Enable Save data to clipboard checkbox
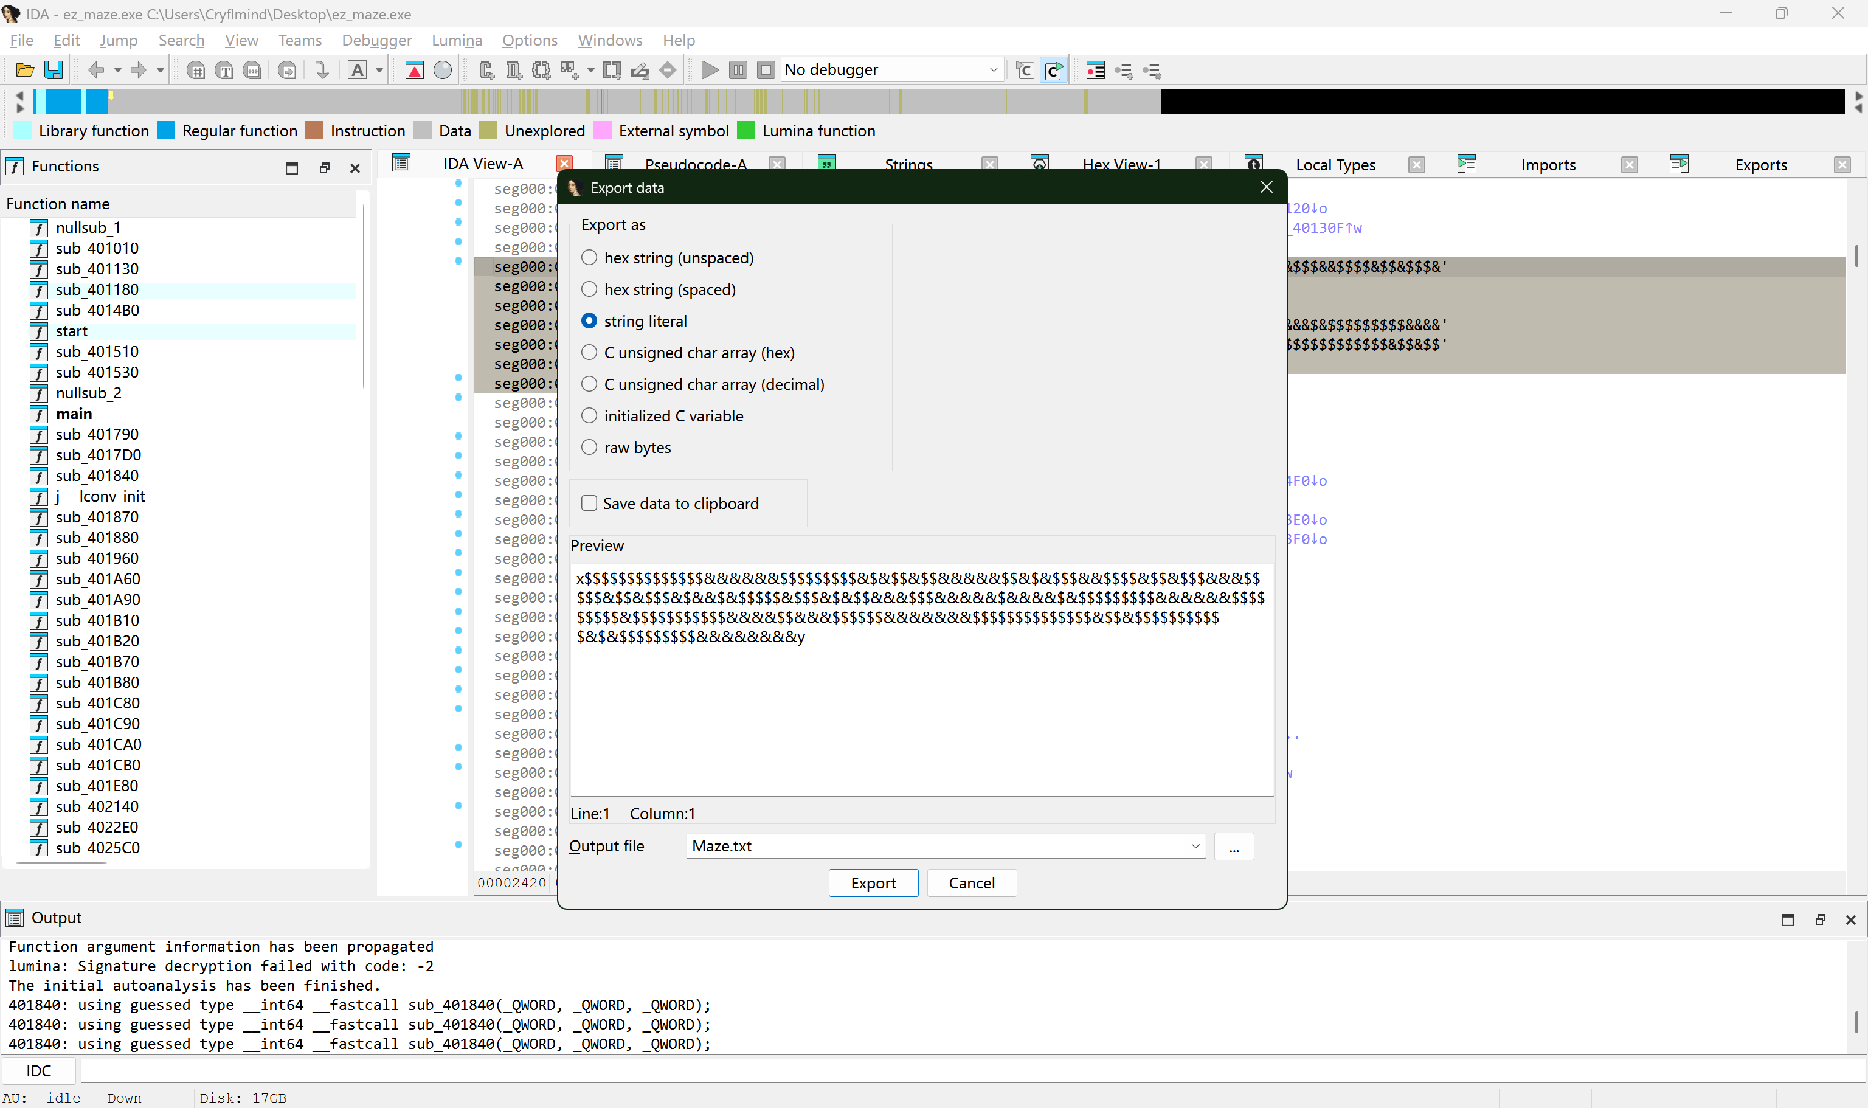The height and width of the screenshot is (1108, 1868). pyautogui.click(x=589, y=504)
